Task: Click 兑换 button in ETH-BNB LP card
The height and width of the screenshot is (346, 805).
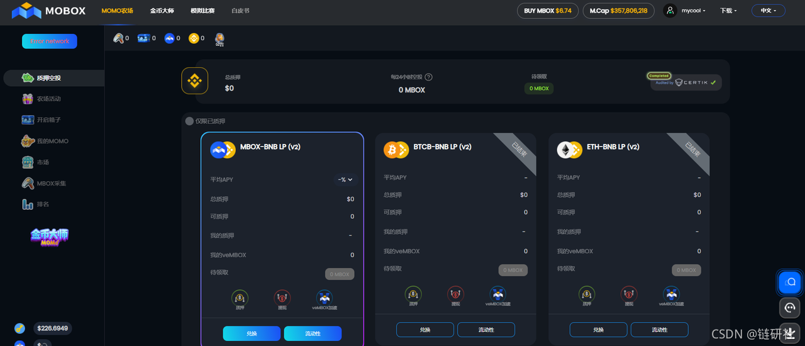Action: tap(599, 330)
